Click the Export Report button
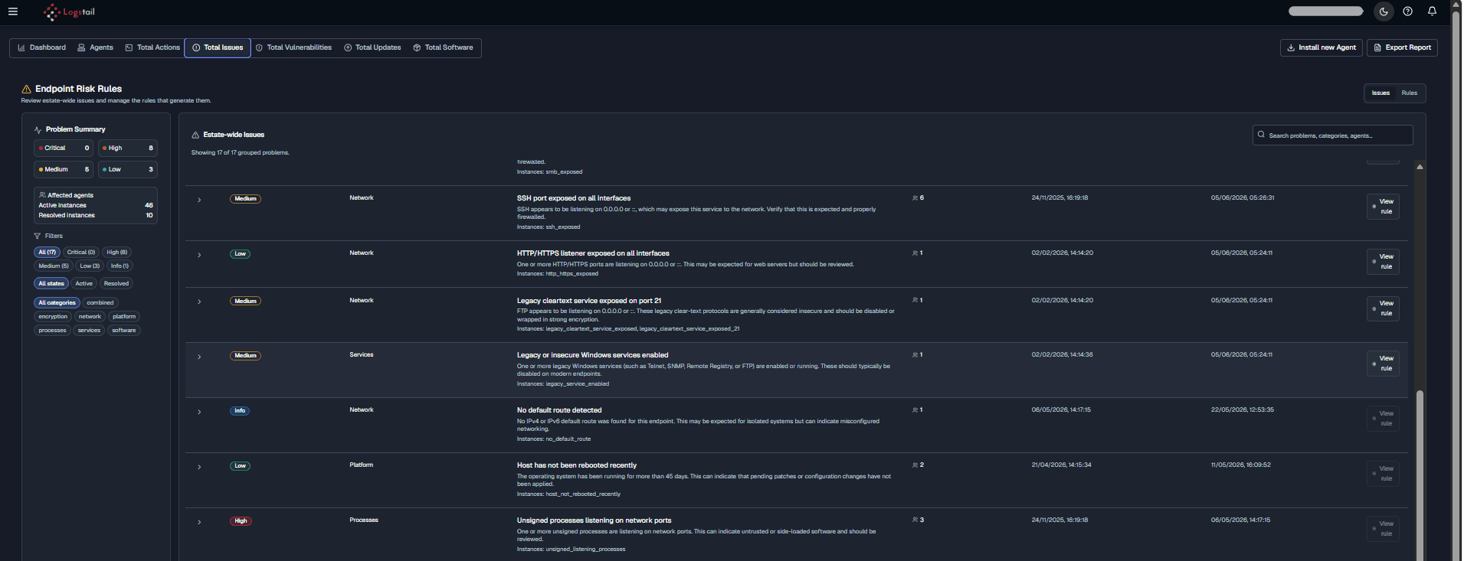 pyautogui.click(x=1402, y=47)
